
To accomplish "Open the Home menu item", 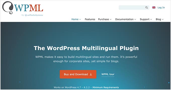I will tap(75, 19).
